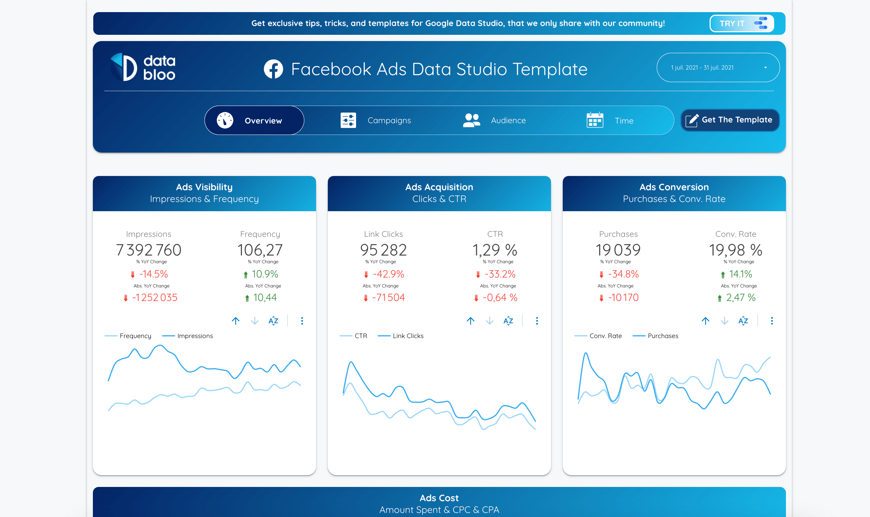Click the Ads Conversion card header
This screenshot has width=870, height=517.
(674, 193)
